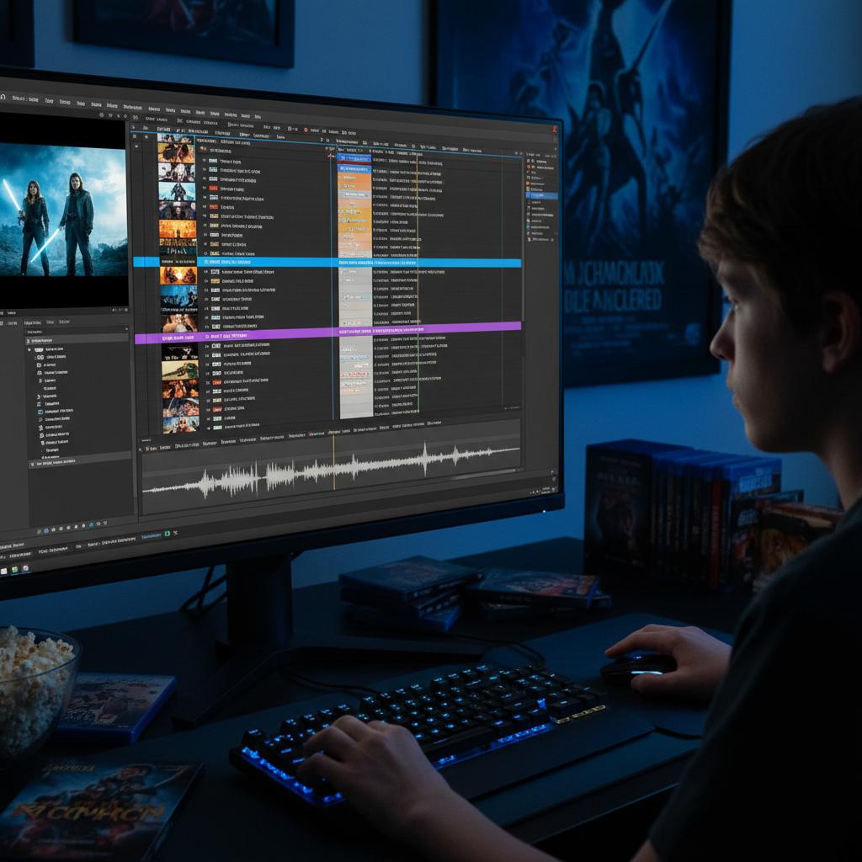This screenshot has height=862, width=862.
Task: Click the first small icon in the left panel's bottom toolbar
Action: [x=39, y=530]
